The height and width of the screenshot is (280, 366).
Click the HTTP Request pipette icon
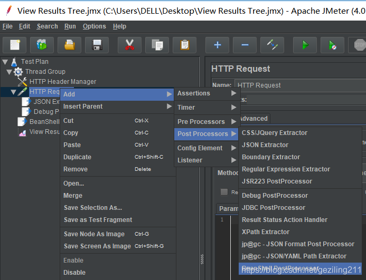tap(22, 92)
